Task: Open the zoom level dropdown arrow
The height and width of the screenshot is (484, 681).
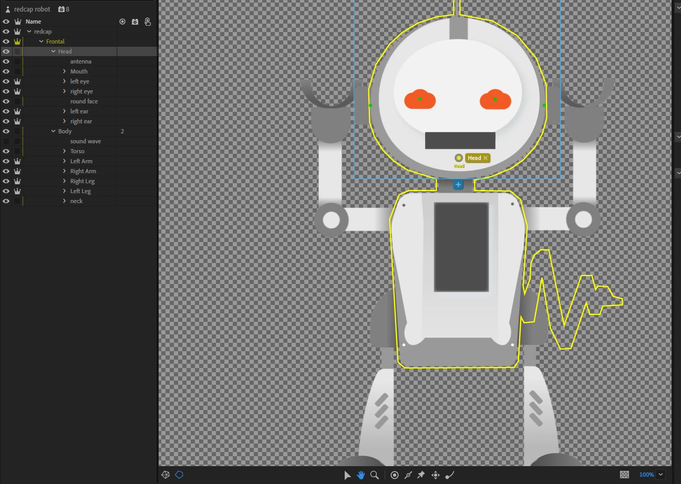Action: click(661, 475)
